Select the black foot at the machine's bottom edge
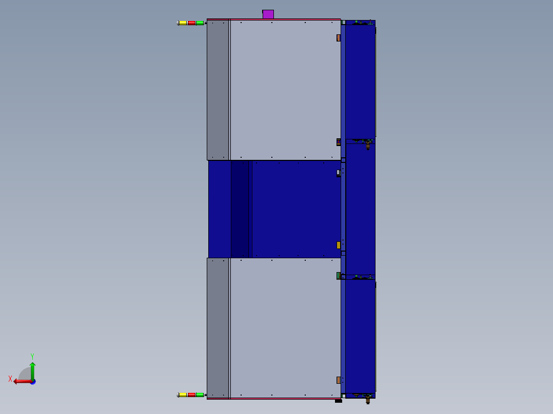 (x=339, y=401)
